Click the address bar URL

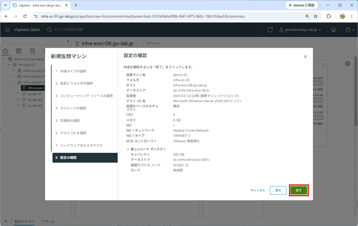pos(143,16)
